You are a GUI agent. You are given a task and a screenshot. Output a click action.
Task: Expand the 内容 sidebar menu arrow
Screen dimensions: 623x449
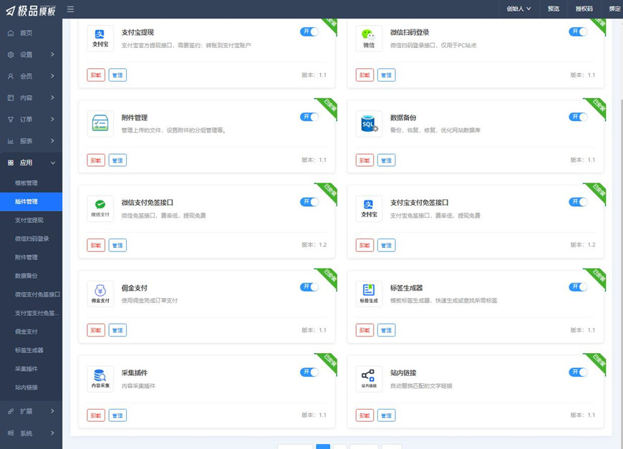[x=52, y=97]
